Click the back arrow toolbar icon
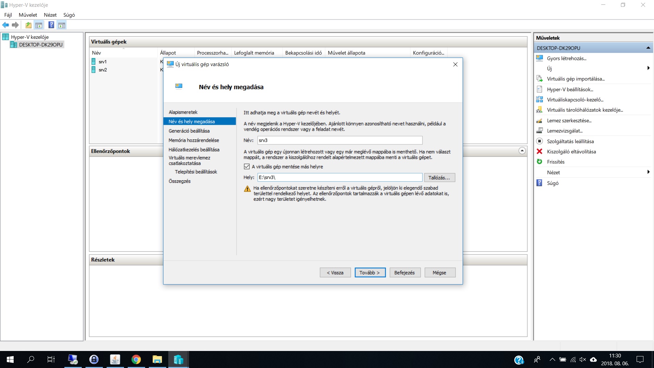 (x=5, y=25)
